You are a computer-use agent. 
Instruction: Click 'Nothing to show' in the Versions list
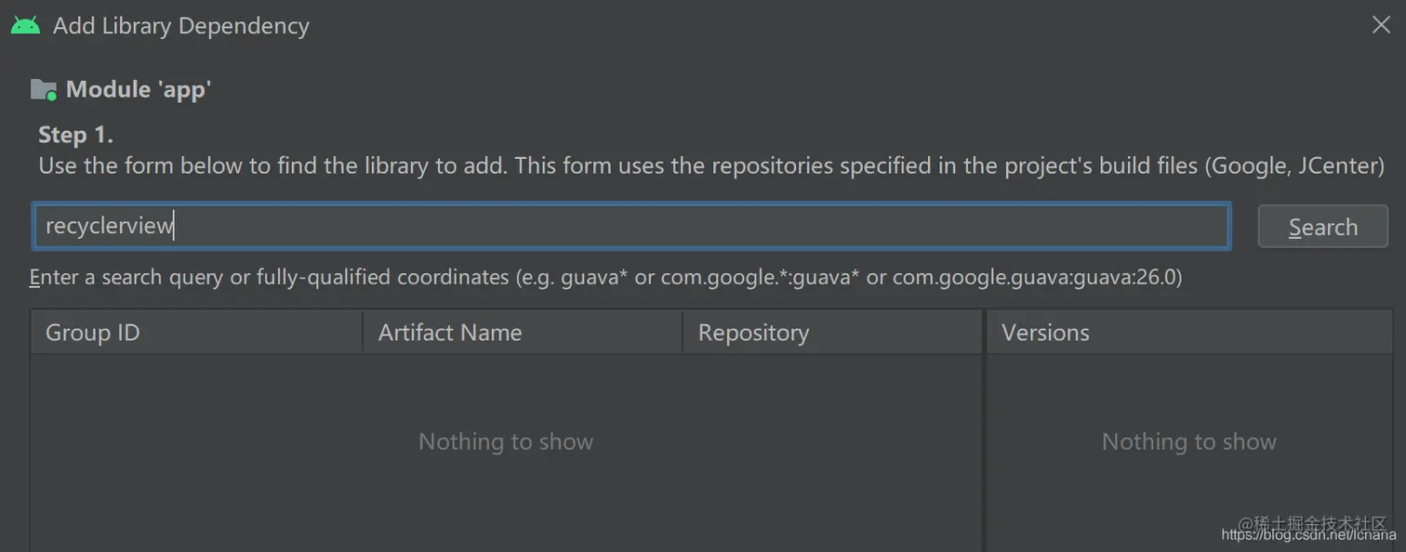tap(1188, 441)
